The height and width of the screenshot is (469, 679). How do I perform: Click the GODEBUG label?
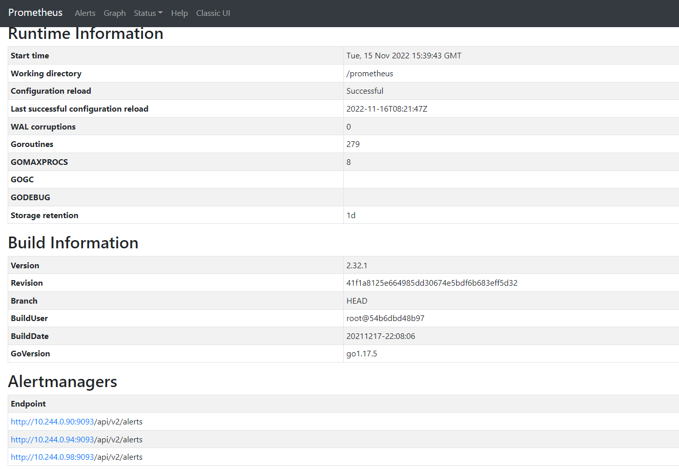(x=30, y=198)
